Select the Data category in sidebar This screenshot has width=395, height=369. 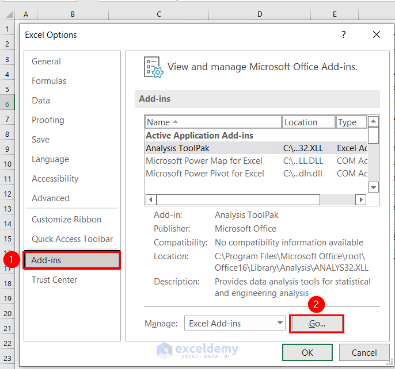point(41,101)
